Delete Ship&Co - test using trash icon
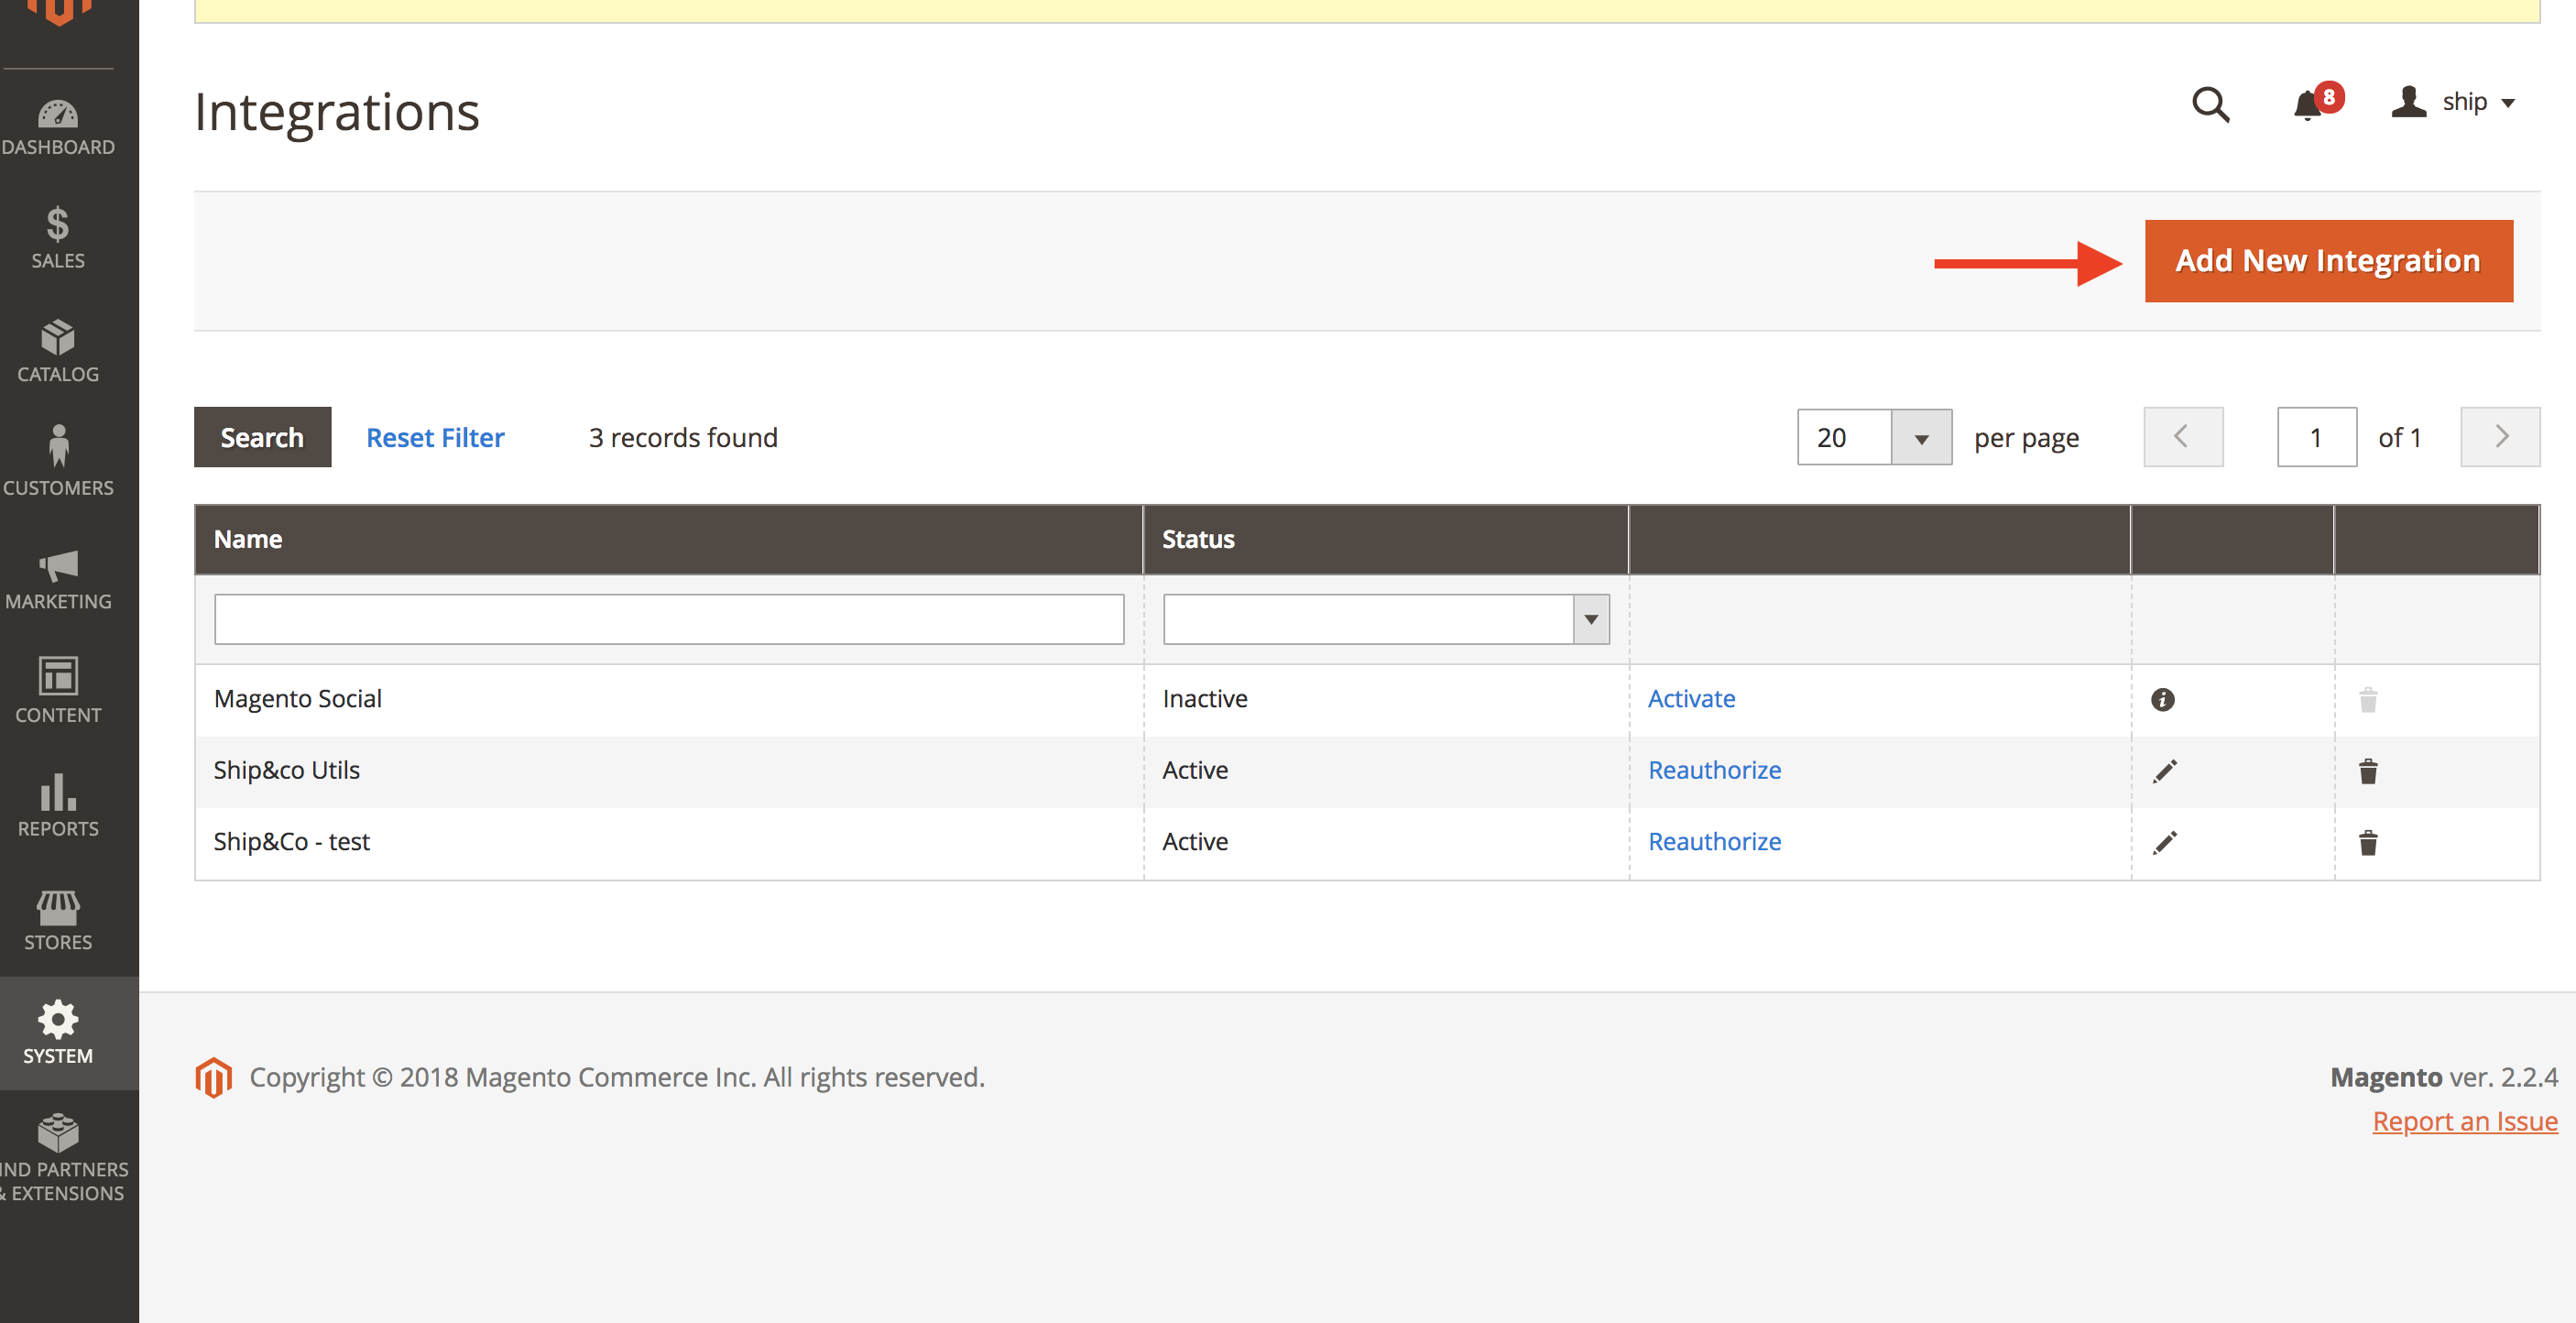The image size is (2576, 1323). tap(2367, 843)
